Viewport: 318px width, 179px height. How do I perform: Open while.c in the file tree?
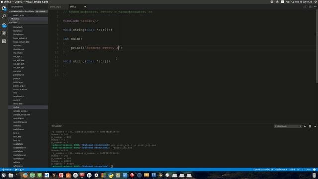[x=17, y=162]
